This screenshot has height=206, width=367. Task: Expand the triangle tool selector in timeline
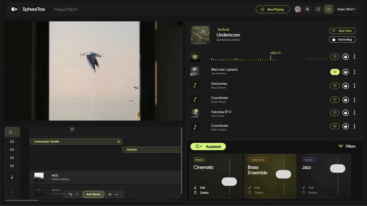[12, 132]
